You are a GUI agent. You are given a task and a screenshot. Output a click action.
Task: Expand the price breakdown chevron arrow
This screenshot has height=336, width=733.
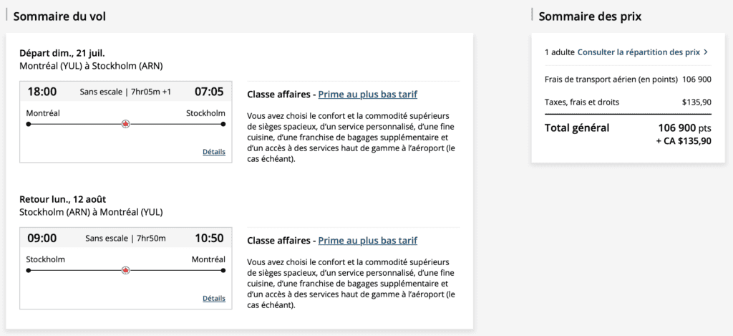point(706,52)
